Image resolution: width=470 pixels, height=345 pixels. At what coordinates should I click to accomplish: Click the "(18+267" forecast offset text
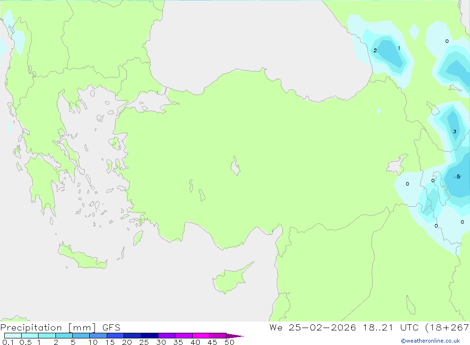coord(447,328)
